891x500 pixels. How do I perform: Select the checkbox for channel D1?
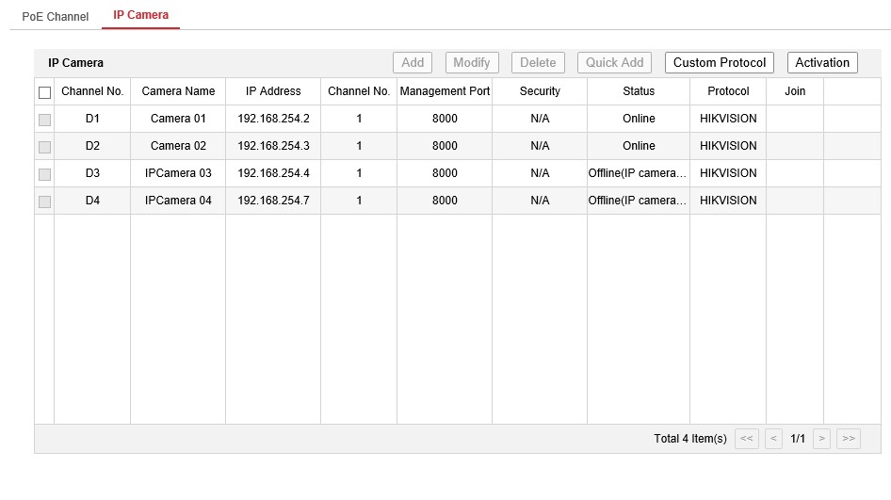click(44, 120)
